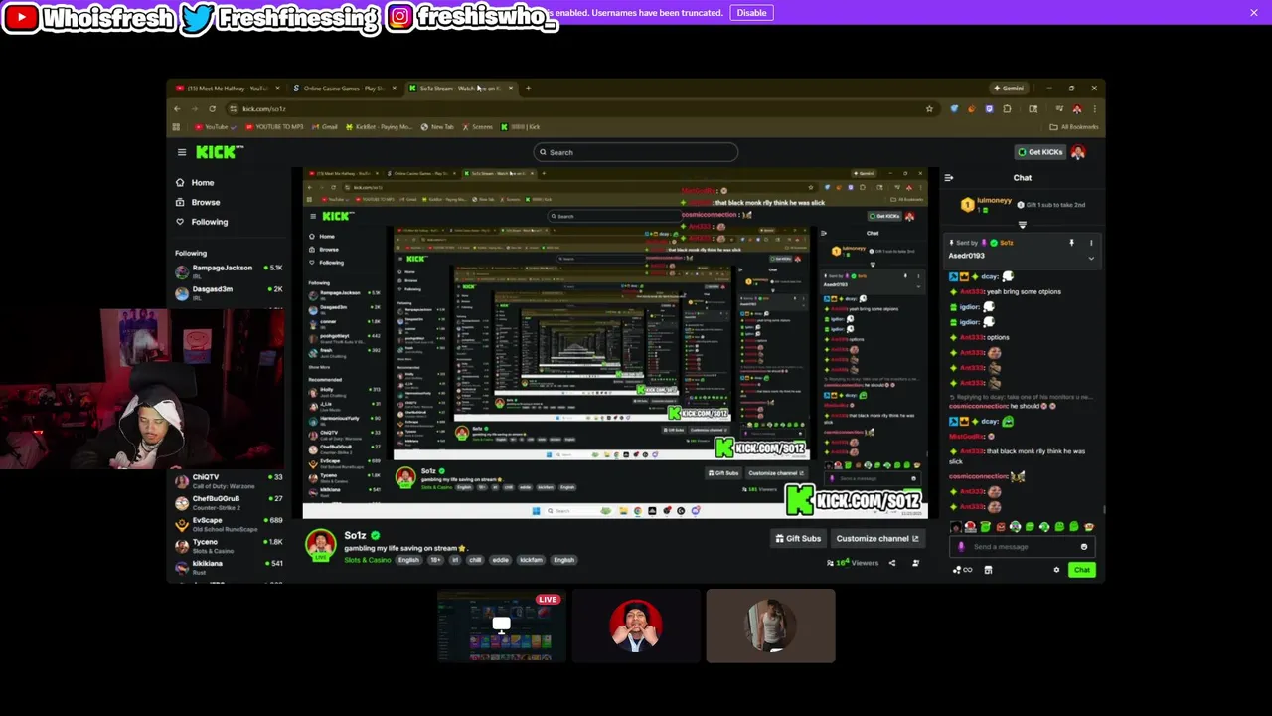Open Gmail bookmark in outer bookmarks bar
Image resolution: width=1272 pixels, height=716 pixels.
[324, 126]
